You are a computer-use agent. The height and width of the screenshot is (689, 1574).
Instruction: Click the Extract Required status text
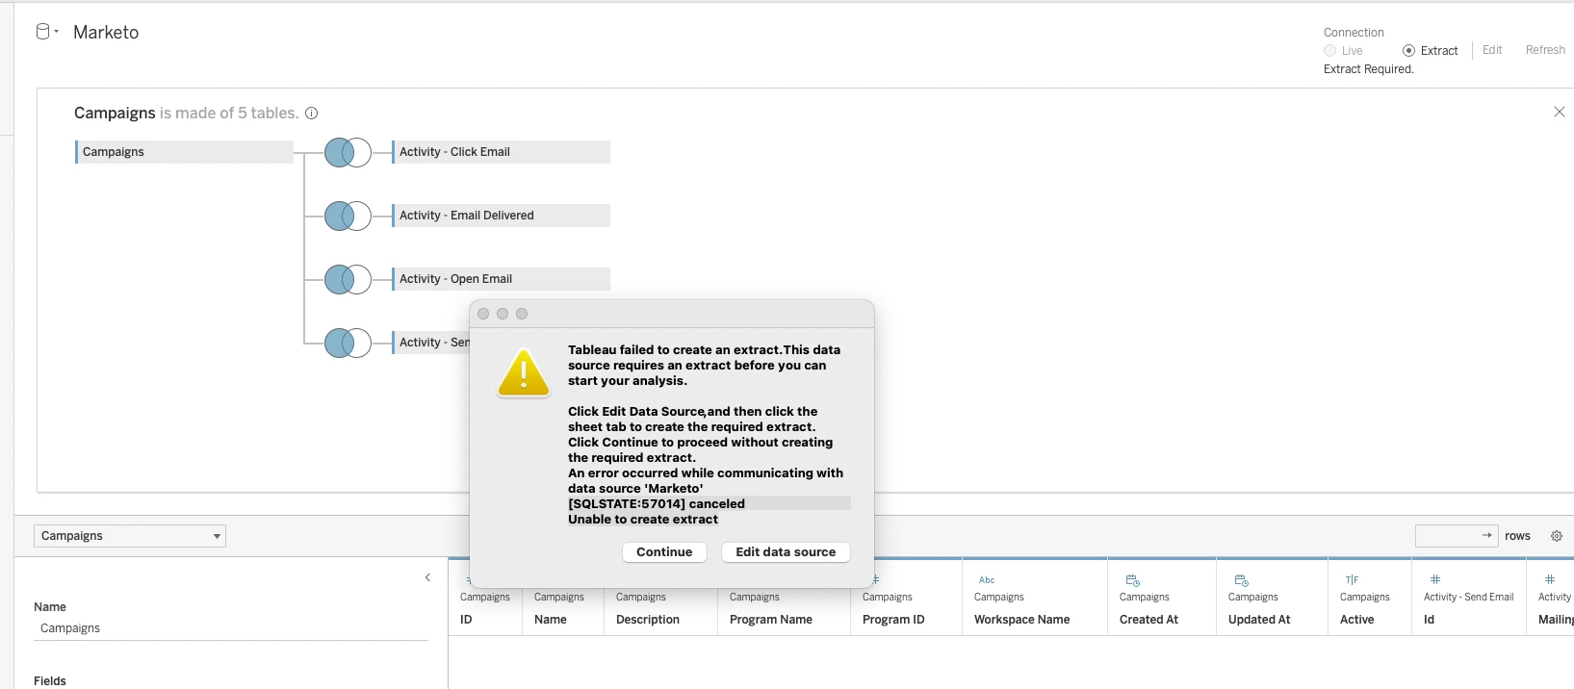point(1368,69)
